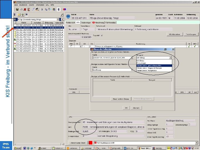
Task: Open the upper Fall-Nr combo in the dialog
Action: pos(113,58)
